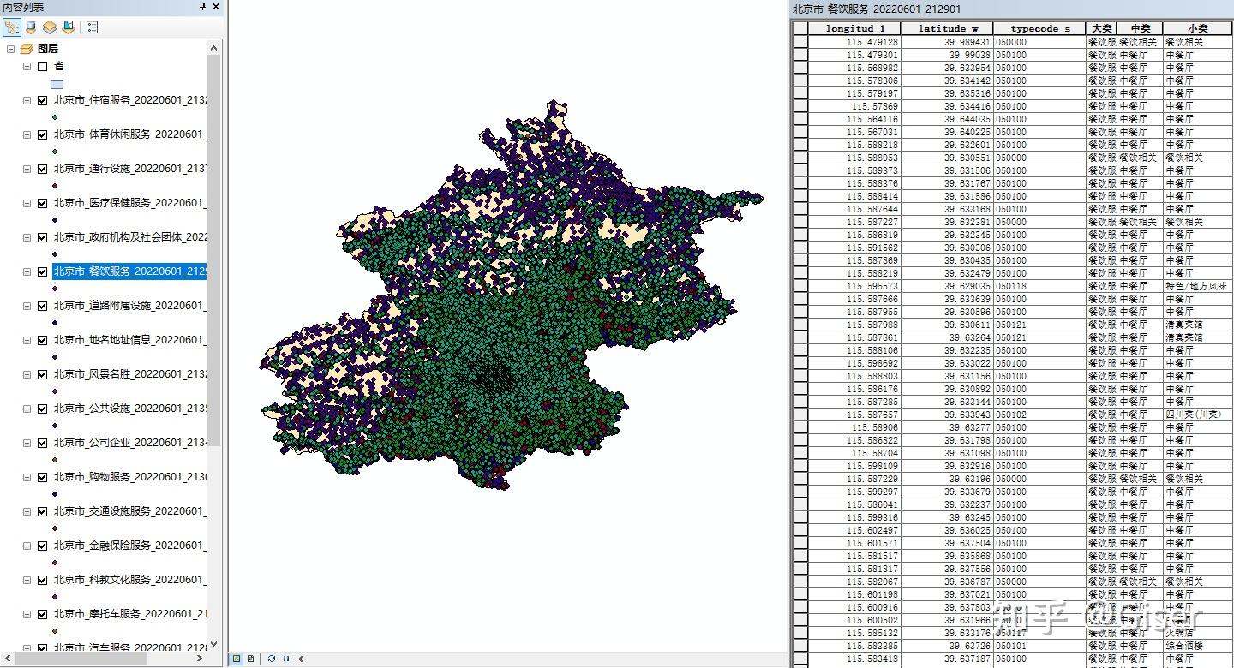Screen dimensions: 1234x668
Task: Click the Refresh map icon
Action: [272, 659]
